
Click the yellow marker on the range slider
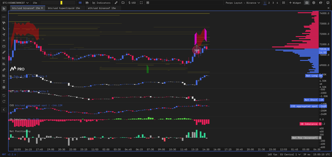click(x=61, y=3)
